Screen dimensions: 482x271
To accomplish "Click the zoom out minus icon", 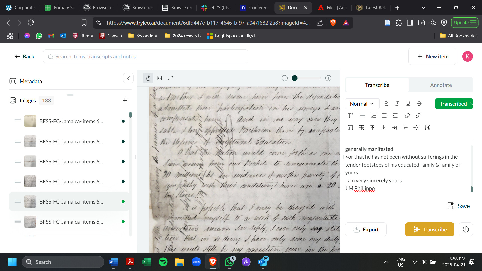I will point(284,78).
